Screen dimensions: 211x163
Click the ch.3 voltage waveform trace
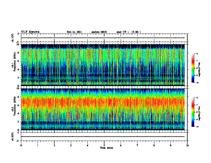click(x=103, y=137)
